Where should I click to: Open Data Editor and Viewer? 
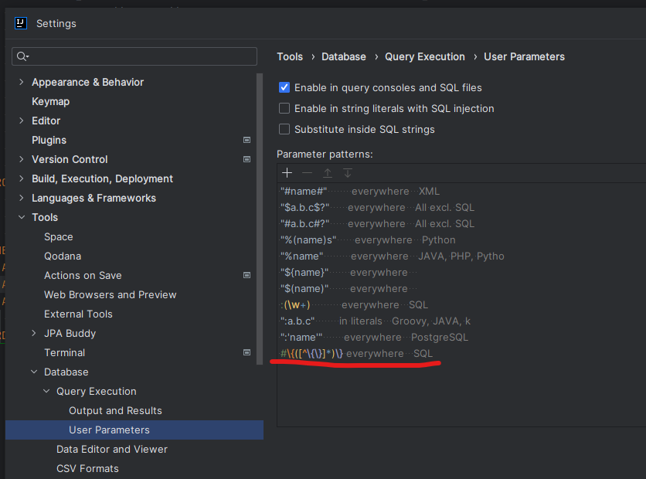click(112, 450)
